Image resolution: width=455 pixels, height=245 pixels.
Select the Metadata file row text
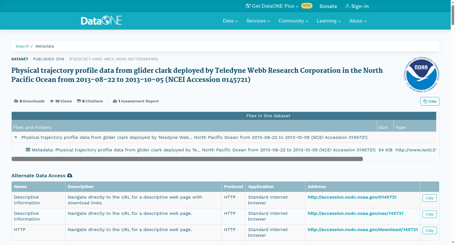point(204,150)
